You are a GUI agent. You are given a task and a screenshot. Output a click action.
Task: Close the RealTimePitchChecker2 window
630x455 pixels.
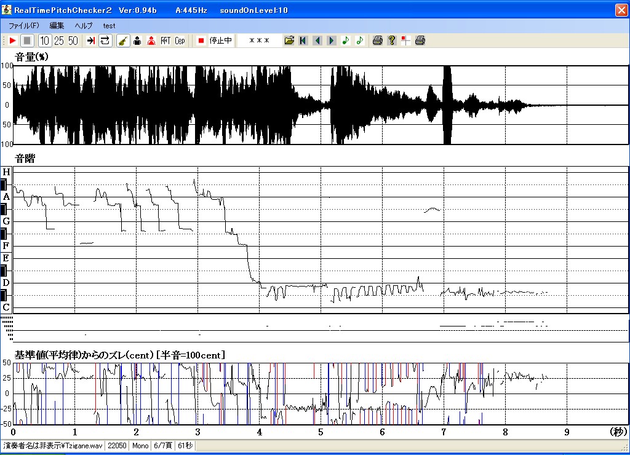621,10
